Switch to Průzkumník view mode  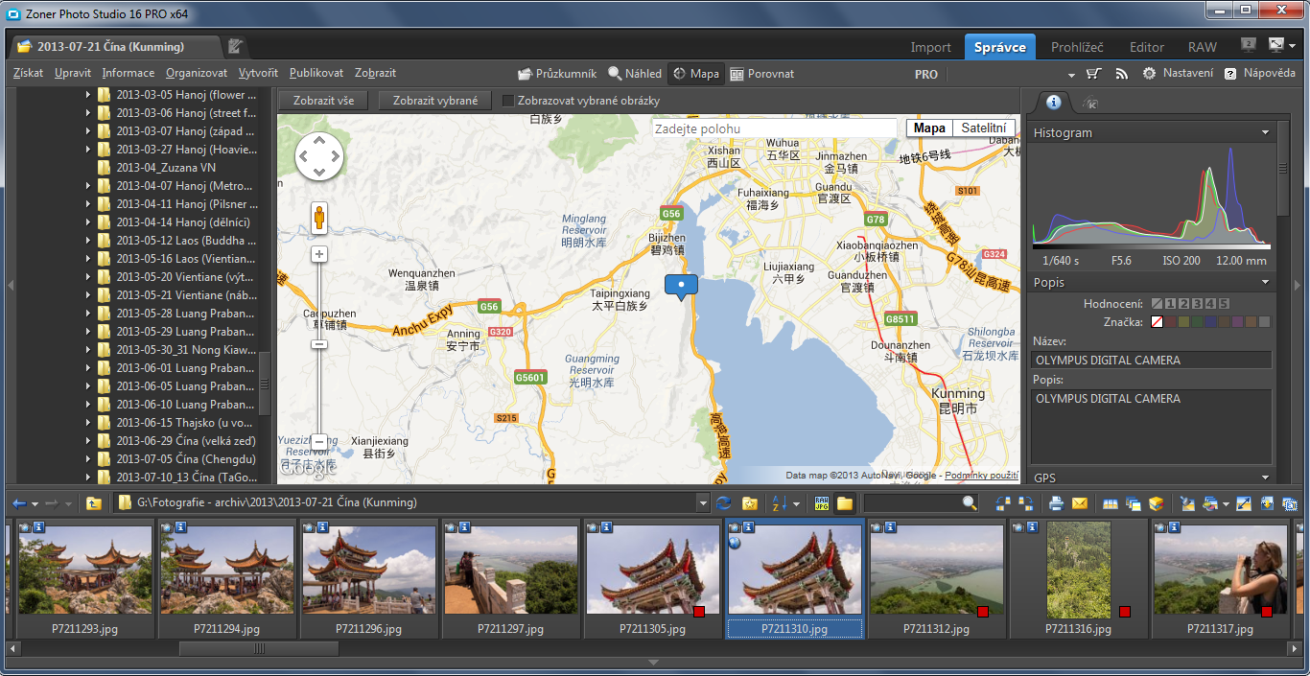click(557, 73)
